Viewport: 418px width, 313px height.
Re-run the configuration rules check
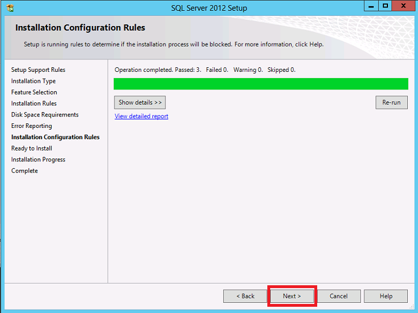pyautogui.click(x=391, y=102)
